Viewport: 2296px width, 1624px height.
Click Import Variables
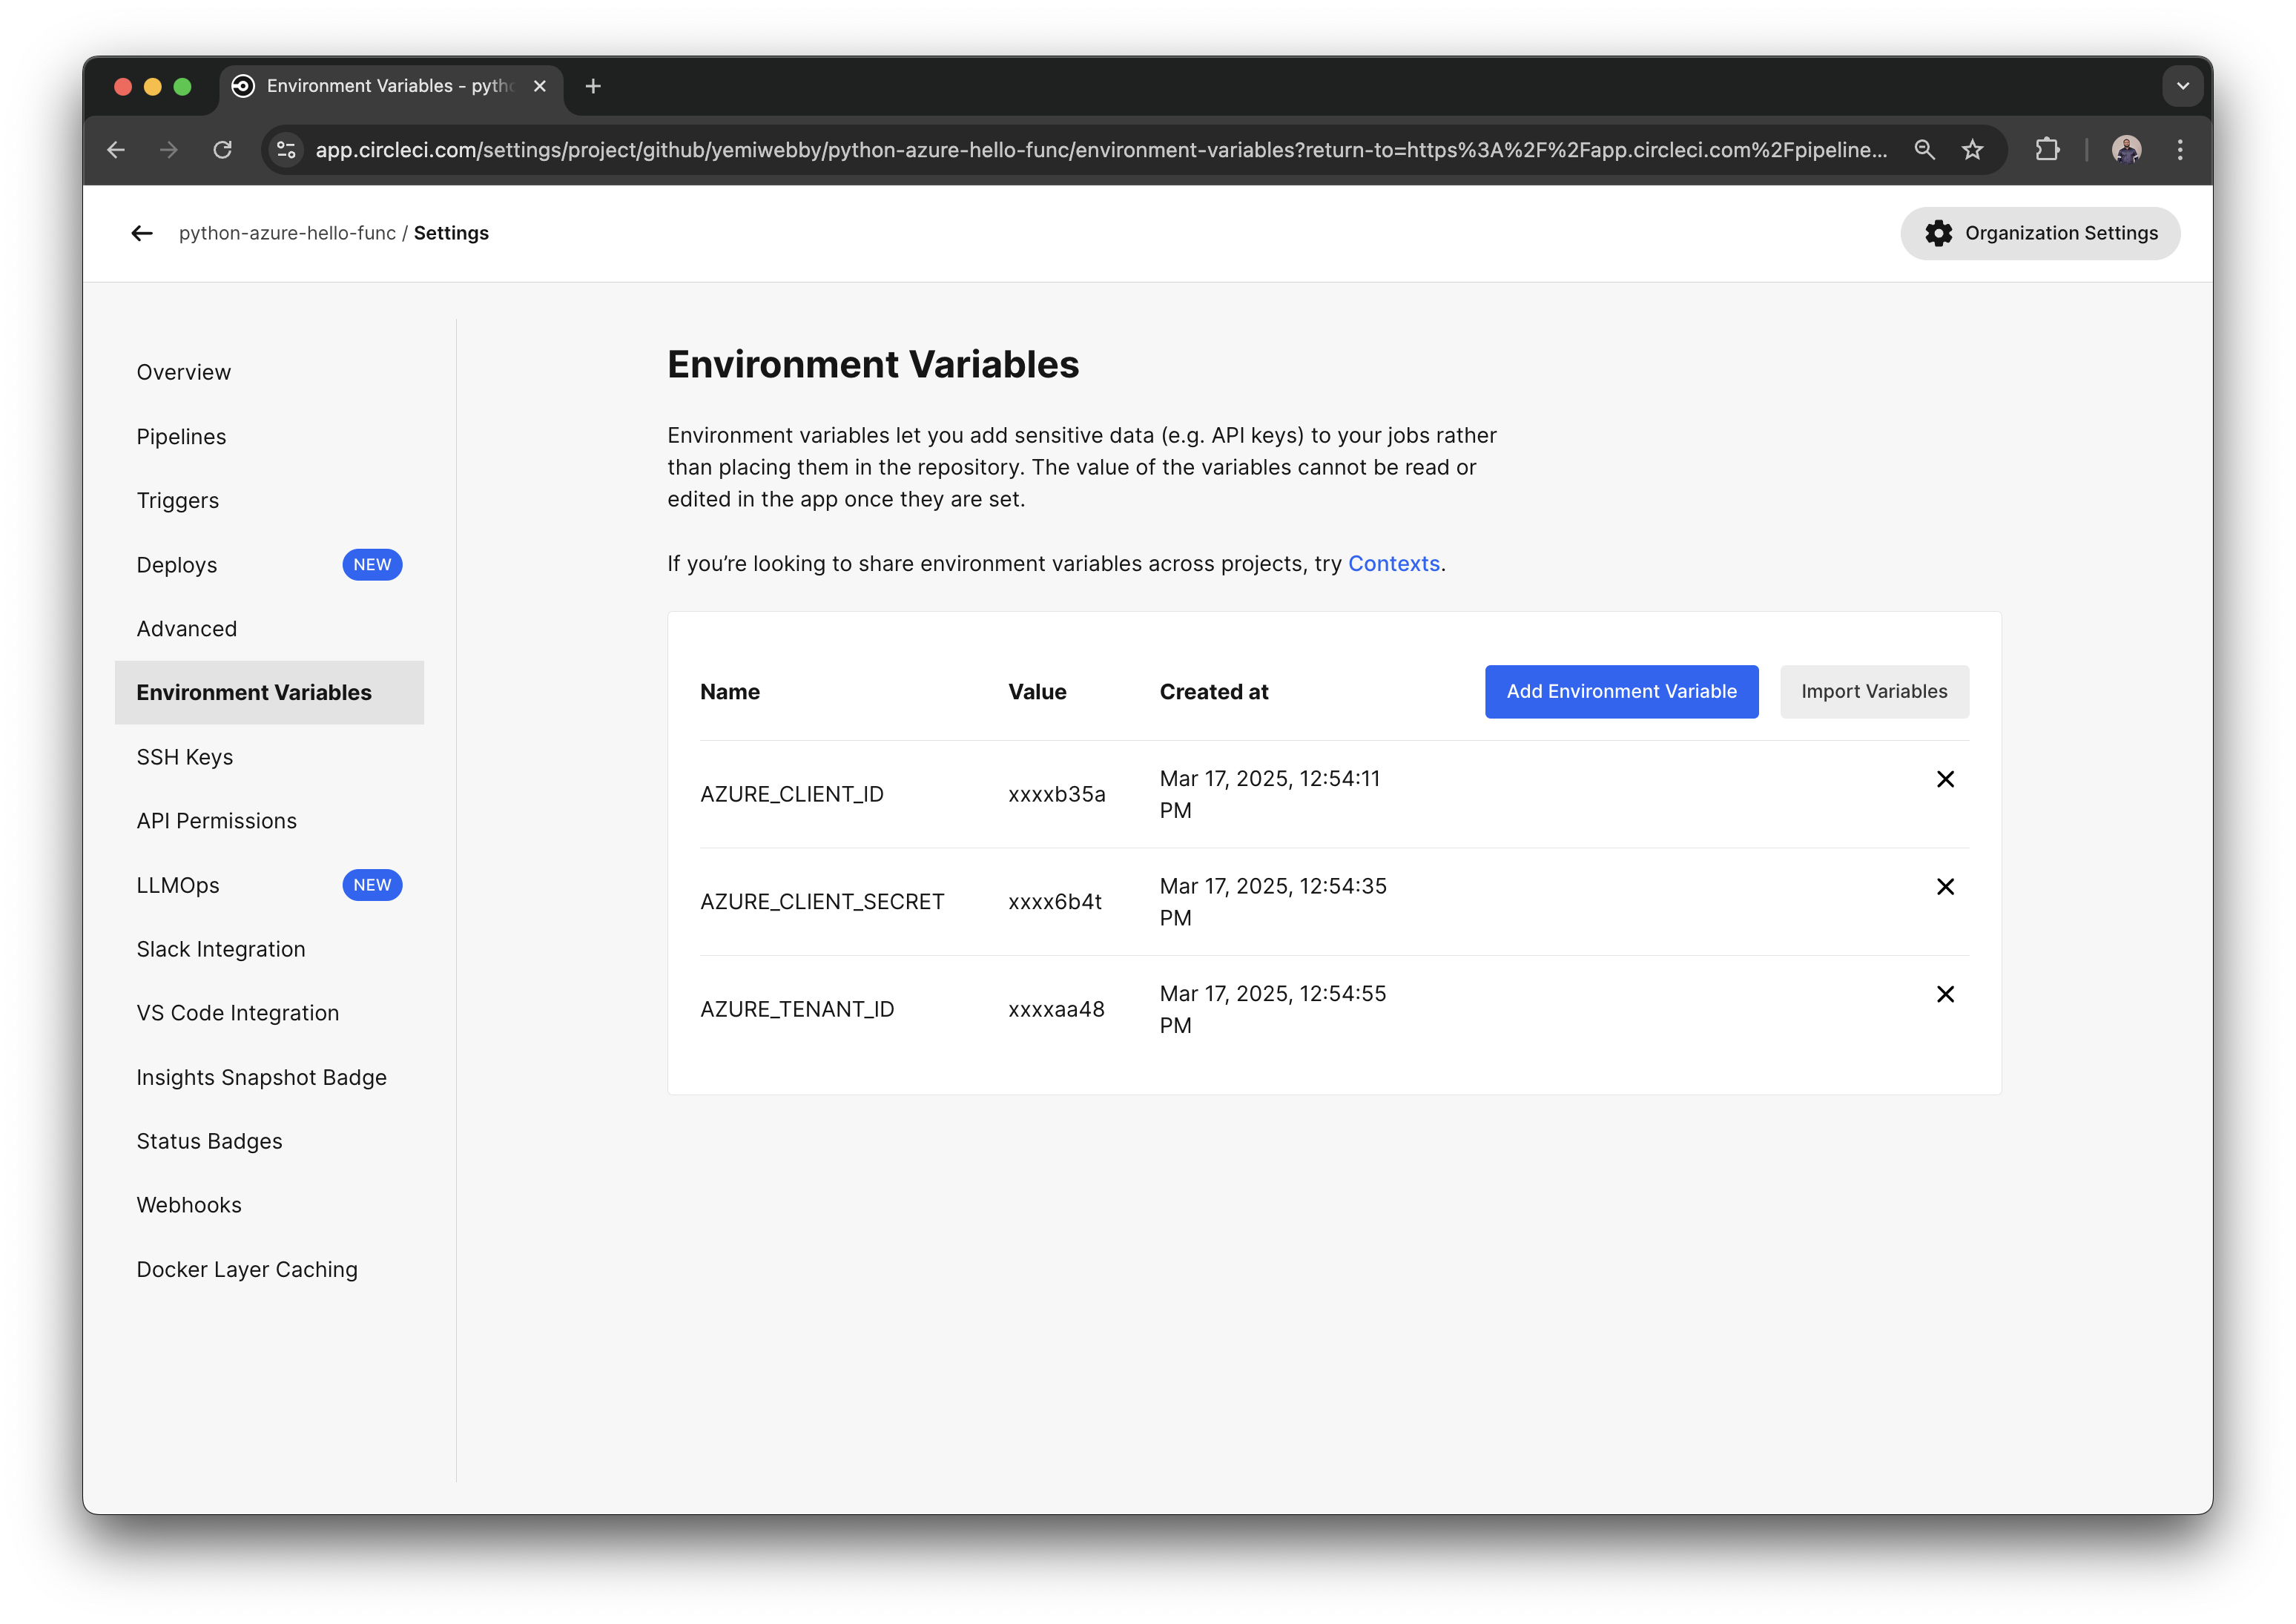1874,691
